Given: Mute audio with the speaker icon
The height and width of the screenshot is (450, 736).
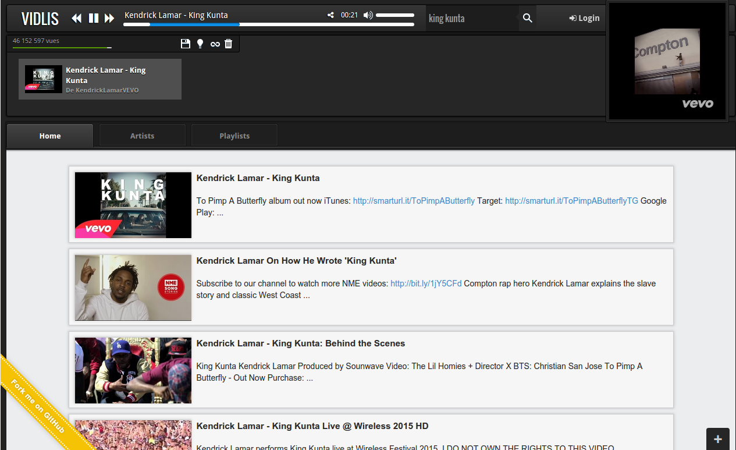Looking at the screenshot, I should click(368, 15).
